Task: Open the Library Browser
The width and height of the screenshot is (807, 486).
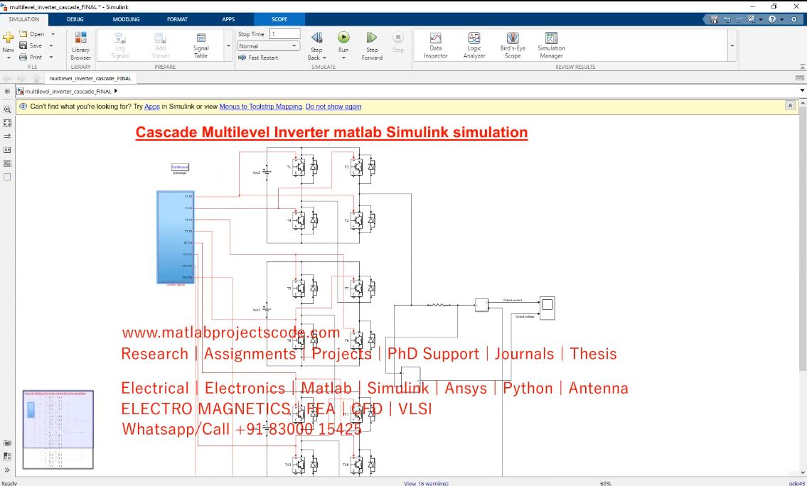Action: coord(81,45)
